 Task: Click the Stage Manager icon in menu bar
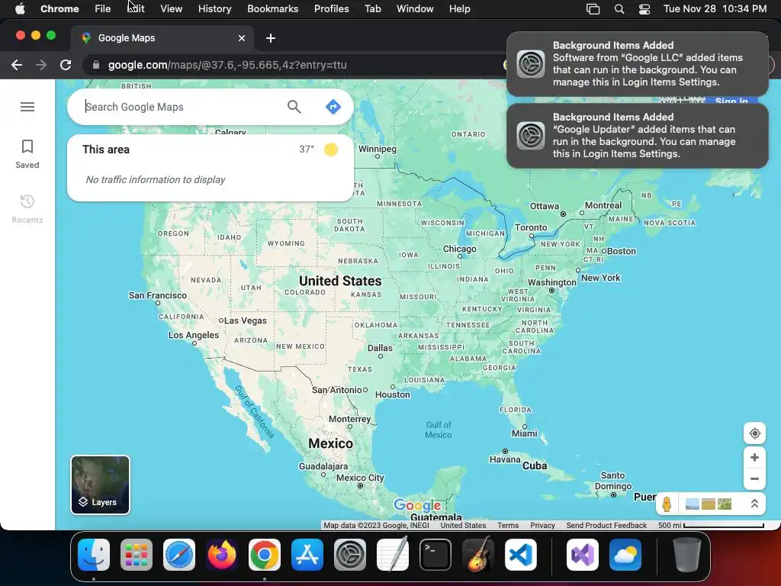(593, 9)
